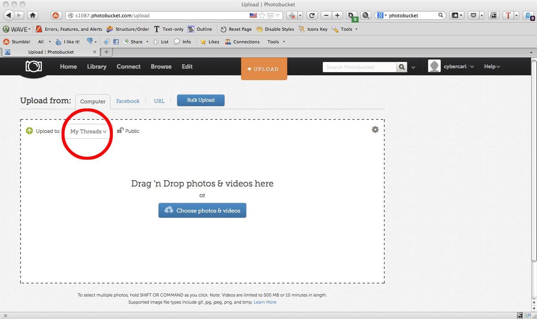Screen dimensions: 537x319
Task: Click the orange UPLOAD button
Action: pos(264,69)
